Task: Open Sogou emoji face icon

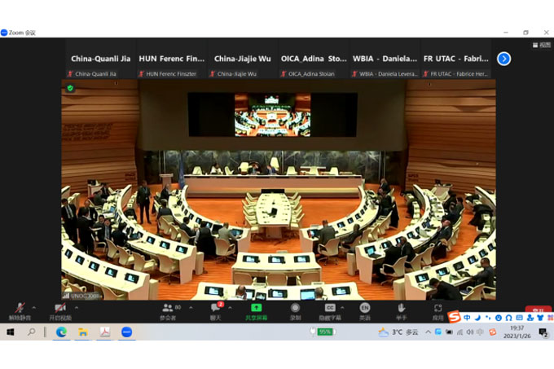Action: 498,318
